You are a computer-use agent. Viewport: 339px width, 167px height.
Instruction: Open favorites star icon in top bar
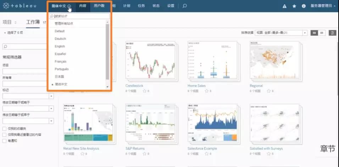click(294, 6)
